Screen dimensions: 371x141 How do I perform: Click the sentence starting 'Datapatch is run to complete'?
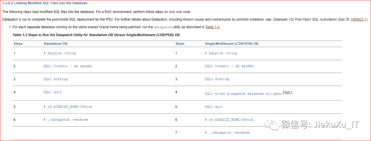[185, 19]
